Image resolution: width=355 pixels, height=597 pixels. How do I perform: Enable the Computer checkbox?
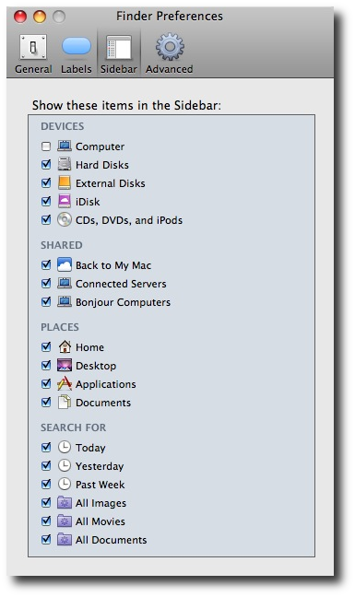coord(46,146)
